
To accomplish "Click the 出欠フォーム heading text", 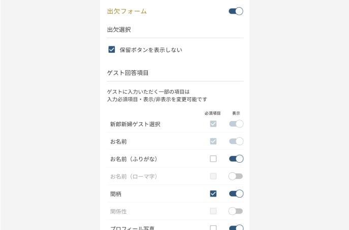I will [127, 11].
